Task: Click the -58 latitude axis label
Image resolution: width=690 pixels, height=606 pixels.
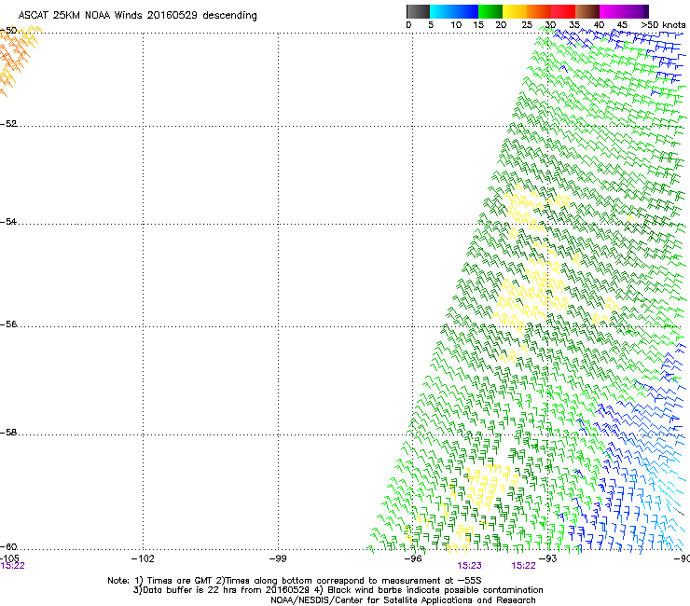Action: click(8, 433)
